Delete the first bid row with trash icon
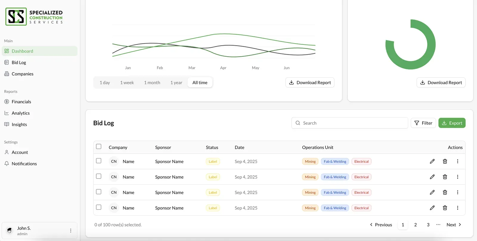The width and height of the screenshot is (477, 241). tap(445, 161)
